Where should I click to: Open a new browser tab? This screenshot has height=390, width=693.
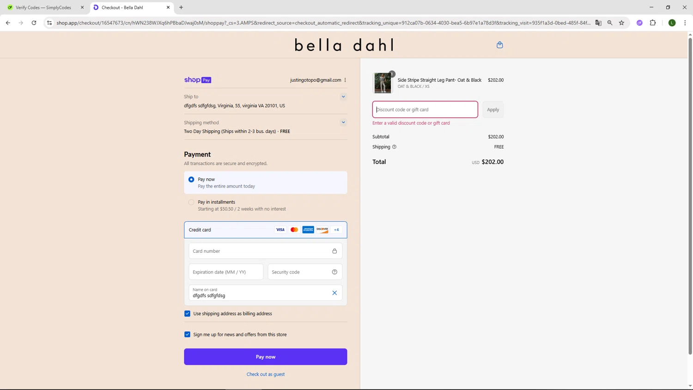(181, 7)
